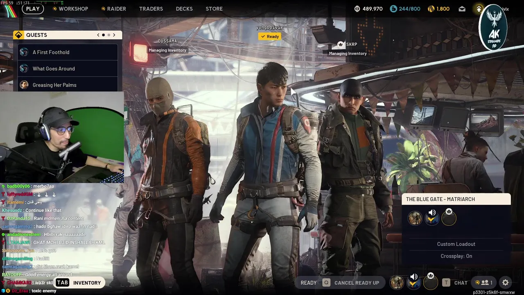Click the speaker voice icon in the Blue Gate panel
This screenshot has height=295, width=524.
tap(432, 213)
